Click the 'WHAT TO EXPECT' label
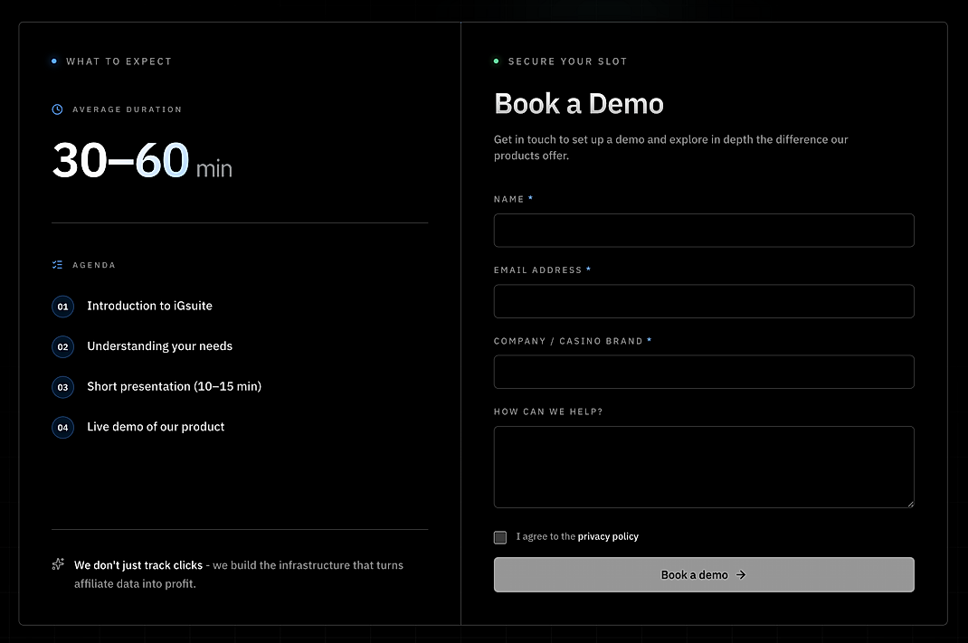Screen dimensions: 968x643 click(x=119, y=61)
